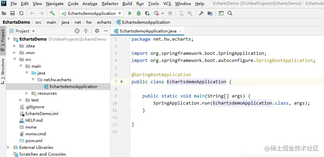Collapse the java folder arrow
Viewport: 324px width, 157px height.
(x=27, y=73)
